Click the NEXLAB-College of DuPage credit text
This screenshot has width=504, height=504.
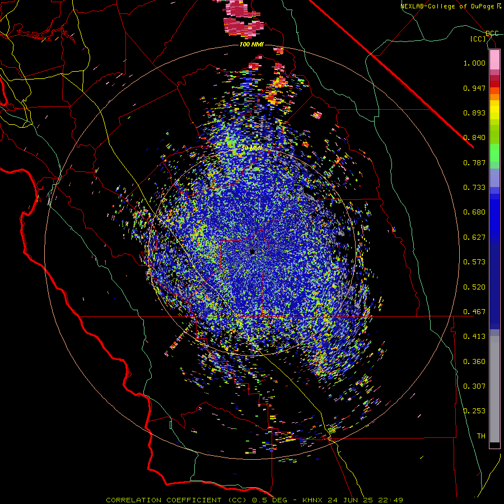pos(447,6)
